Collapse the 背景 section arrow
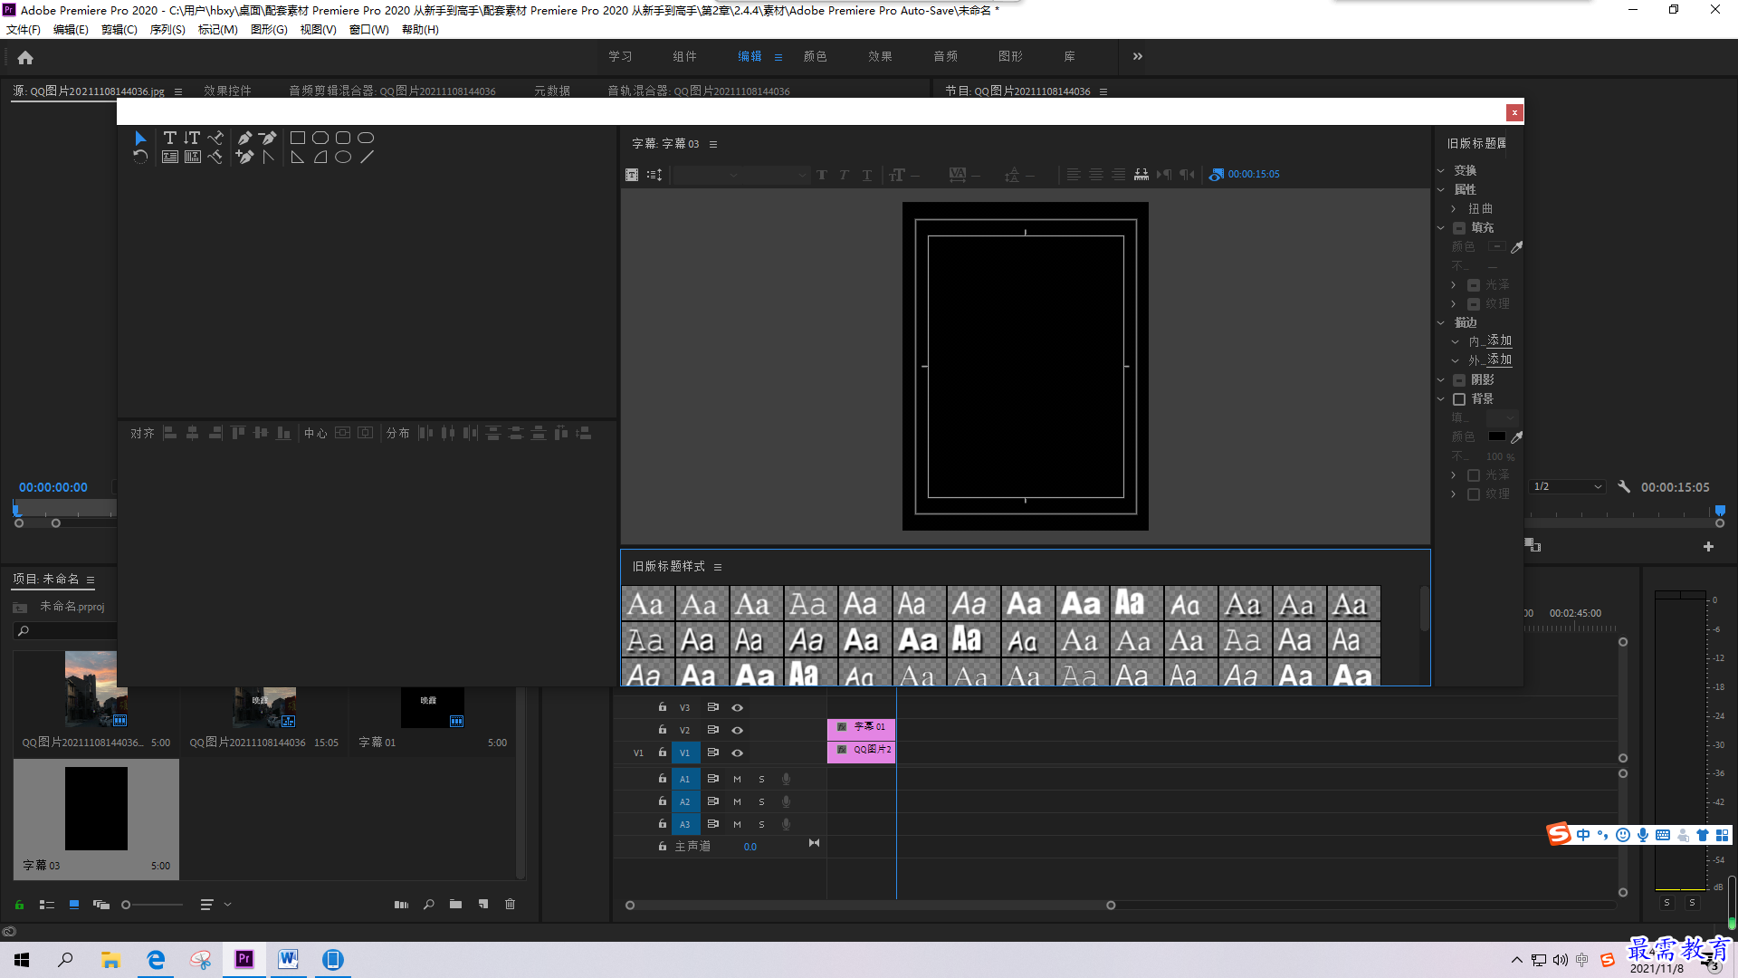Image resolution: width=1738 pixels, height=978 pixels. (x=1441, y=399)
